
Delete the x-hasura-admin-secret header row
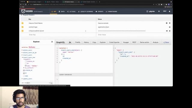[170, 31]
